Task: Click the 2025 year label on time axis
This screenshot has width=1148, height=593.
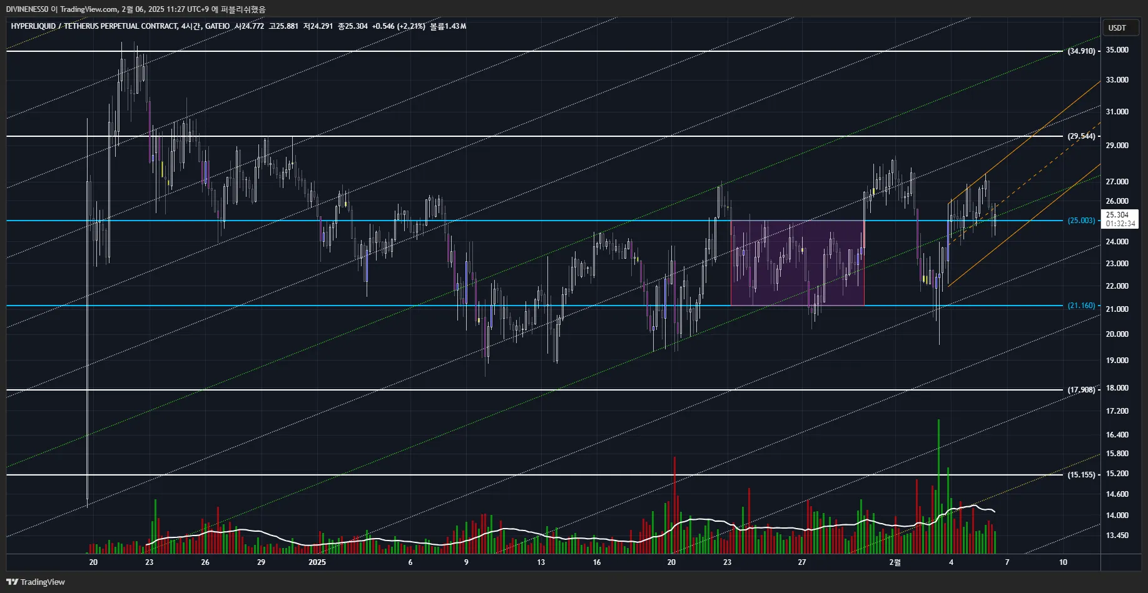Action: pyautogui.click(x=317, y=562)
